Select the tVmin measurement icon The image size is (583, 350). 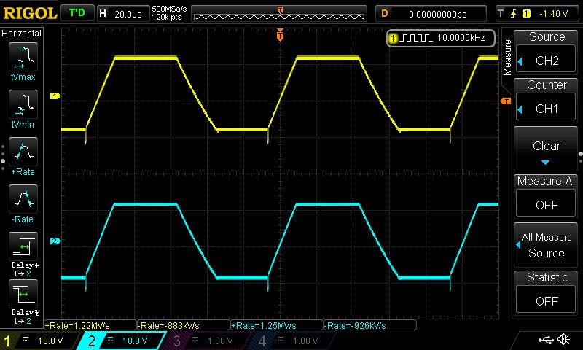click(23, 104)
